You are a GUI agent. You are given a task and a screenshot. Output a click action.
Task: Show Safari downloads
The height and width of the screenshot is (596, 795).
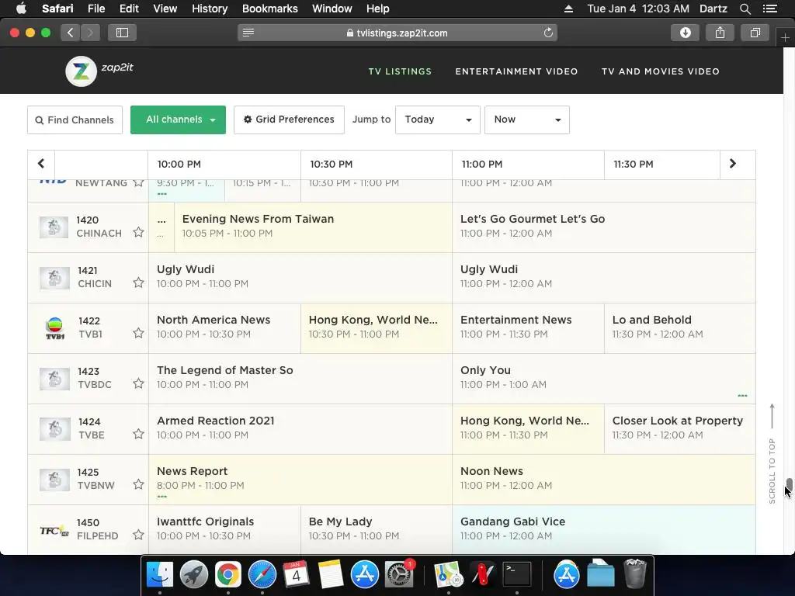coord(685,33)
